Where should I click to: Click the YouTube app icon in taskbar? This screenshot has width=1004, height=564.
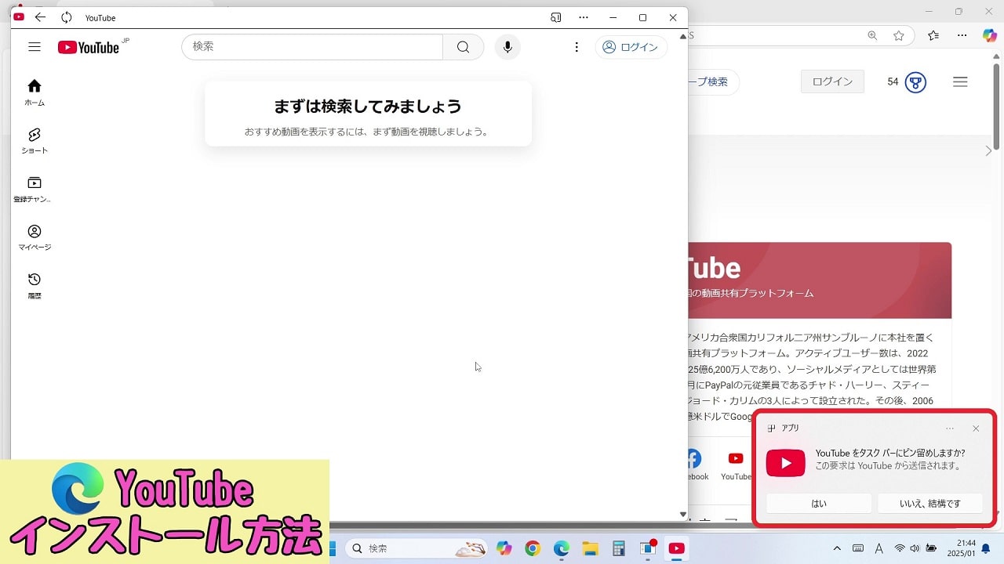coord(676,548)
